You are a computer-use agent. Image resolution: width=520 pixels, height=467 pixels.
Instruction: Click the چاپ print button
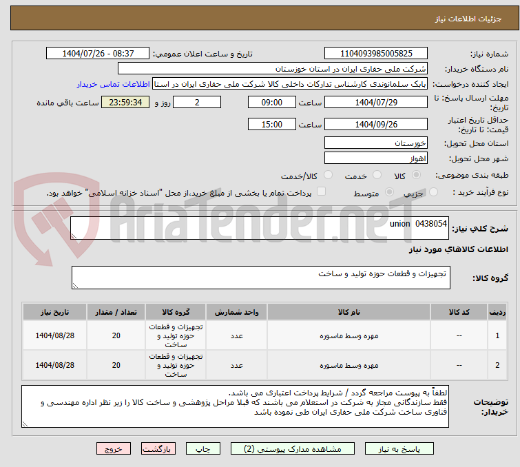click(203, 449)
